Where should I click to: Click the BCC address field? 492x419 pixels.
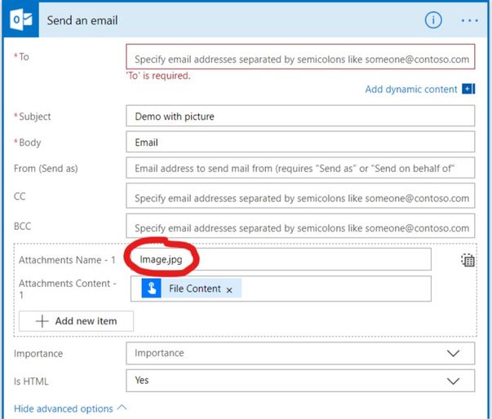(300, 226)
